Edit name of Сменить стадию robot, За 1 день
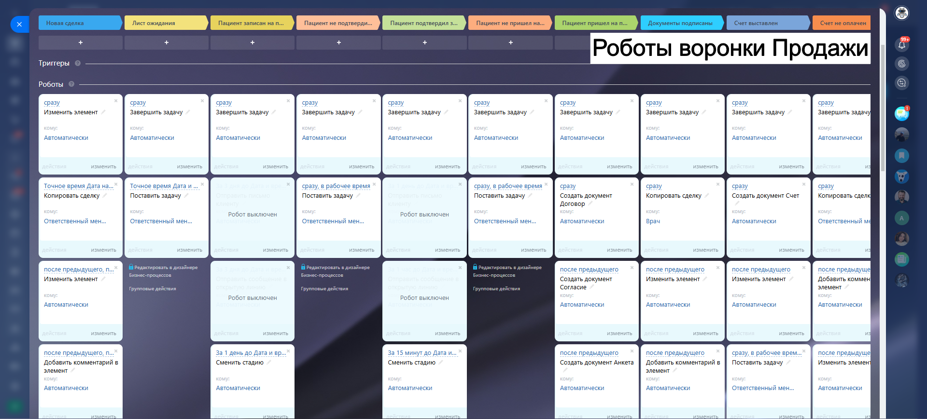Image resolution: width=927 pixels, height=419 pixels. click(x=269, y=363)
